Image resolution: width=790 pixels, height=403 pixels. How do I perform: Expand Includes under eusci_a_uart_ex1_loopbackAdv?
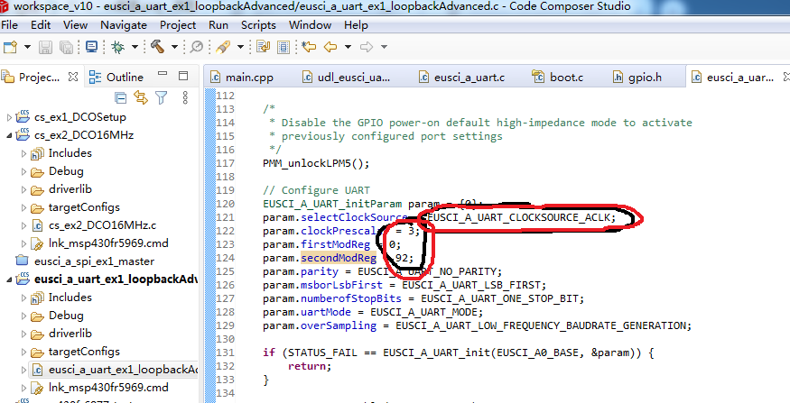[x=23, y=298]
